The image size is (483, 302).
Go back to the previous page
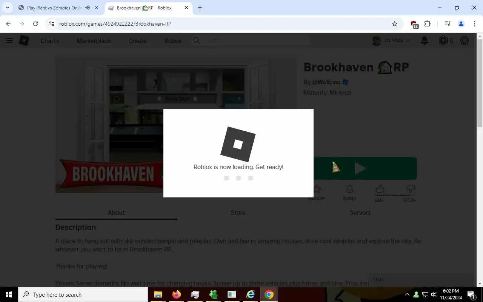pyautogui.click(x=8, y=24)
